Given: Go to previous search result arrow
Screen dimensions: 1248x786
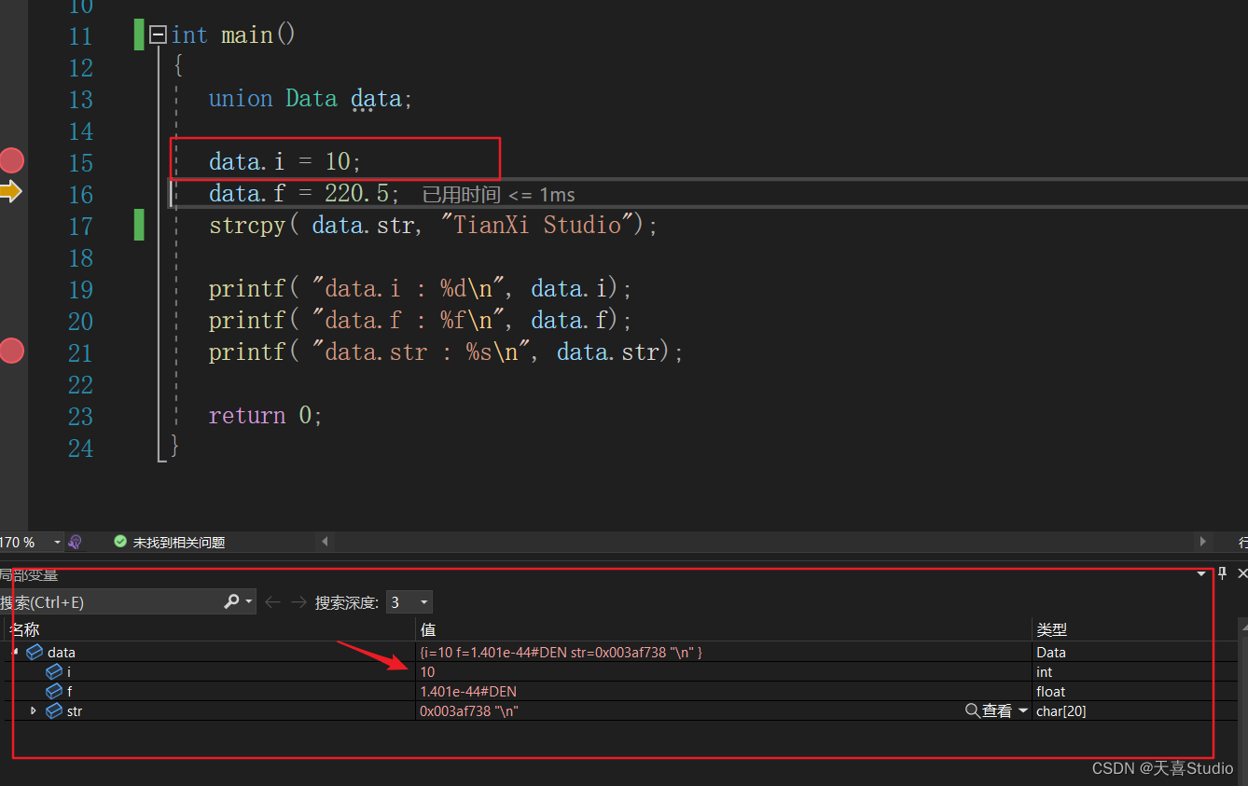Looking at the screenshot, I should click(x=272, y=602).
